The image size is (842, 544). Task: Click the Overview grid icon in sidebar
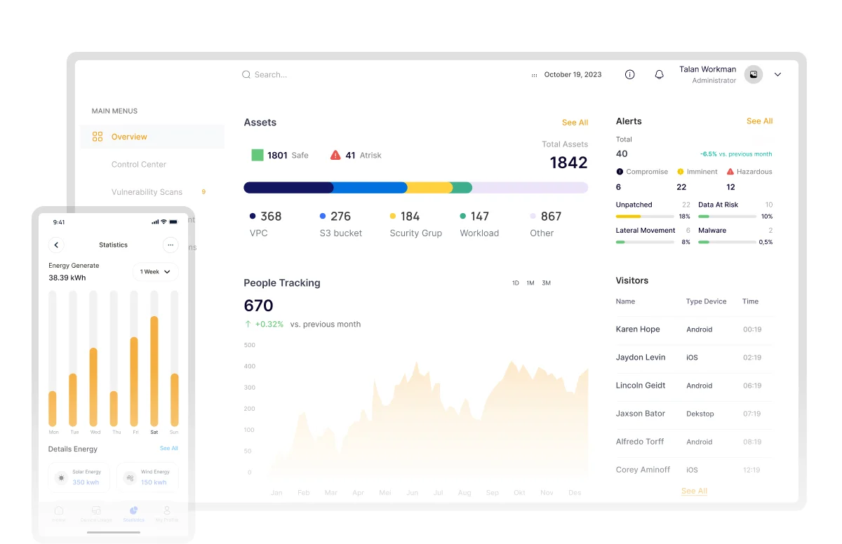[98, 137]
